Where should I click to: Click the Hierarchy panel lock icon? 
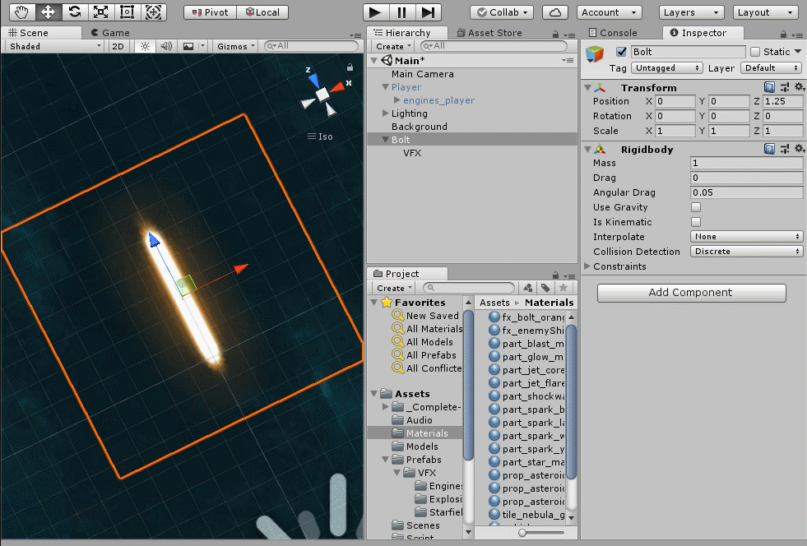tap(555, 34)
